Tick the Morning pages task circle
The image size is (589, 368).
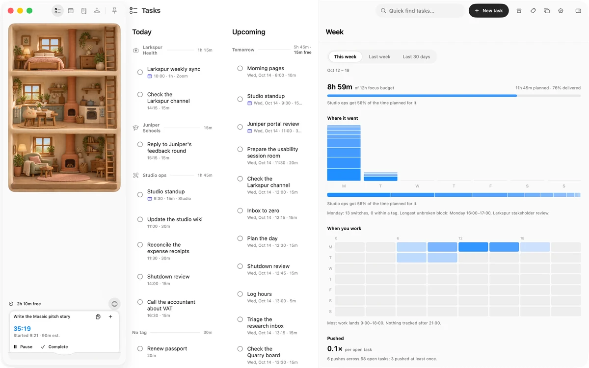pyautogui.click(x=240, y=69)
